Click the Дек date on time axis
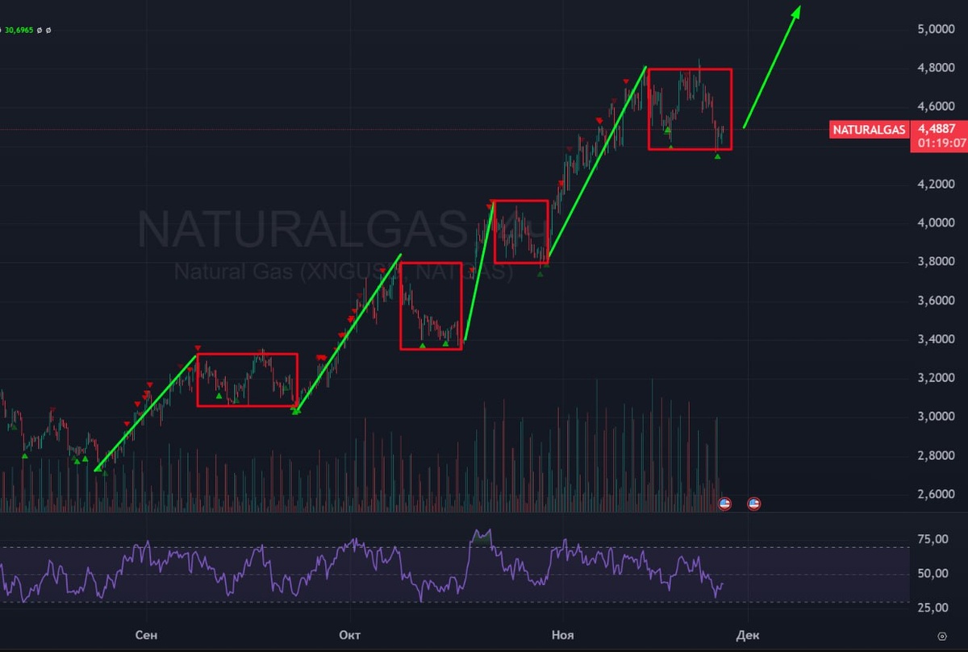Image resolution: width=968 pixels, height=652 pixels. pyautogui.click(x=748, y=635)
